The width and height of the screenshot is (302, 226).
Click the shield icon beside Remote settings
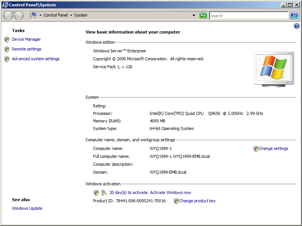[x=6, y=49]
